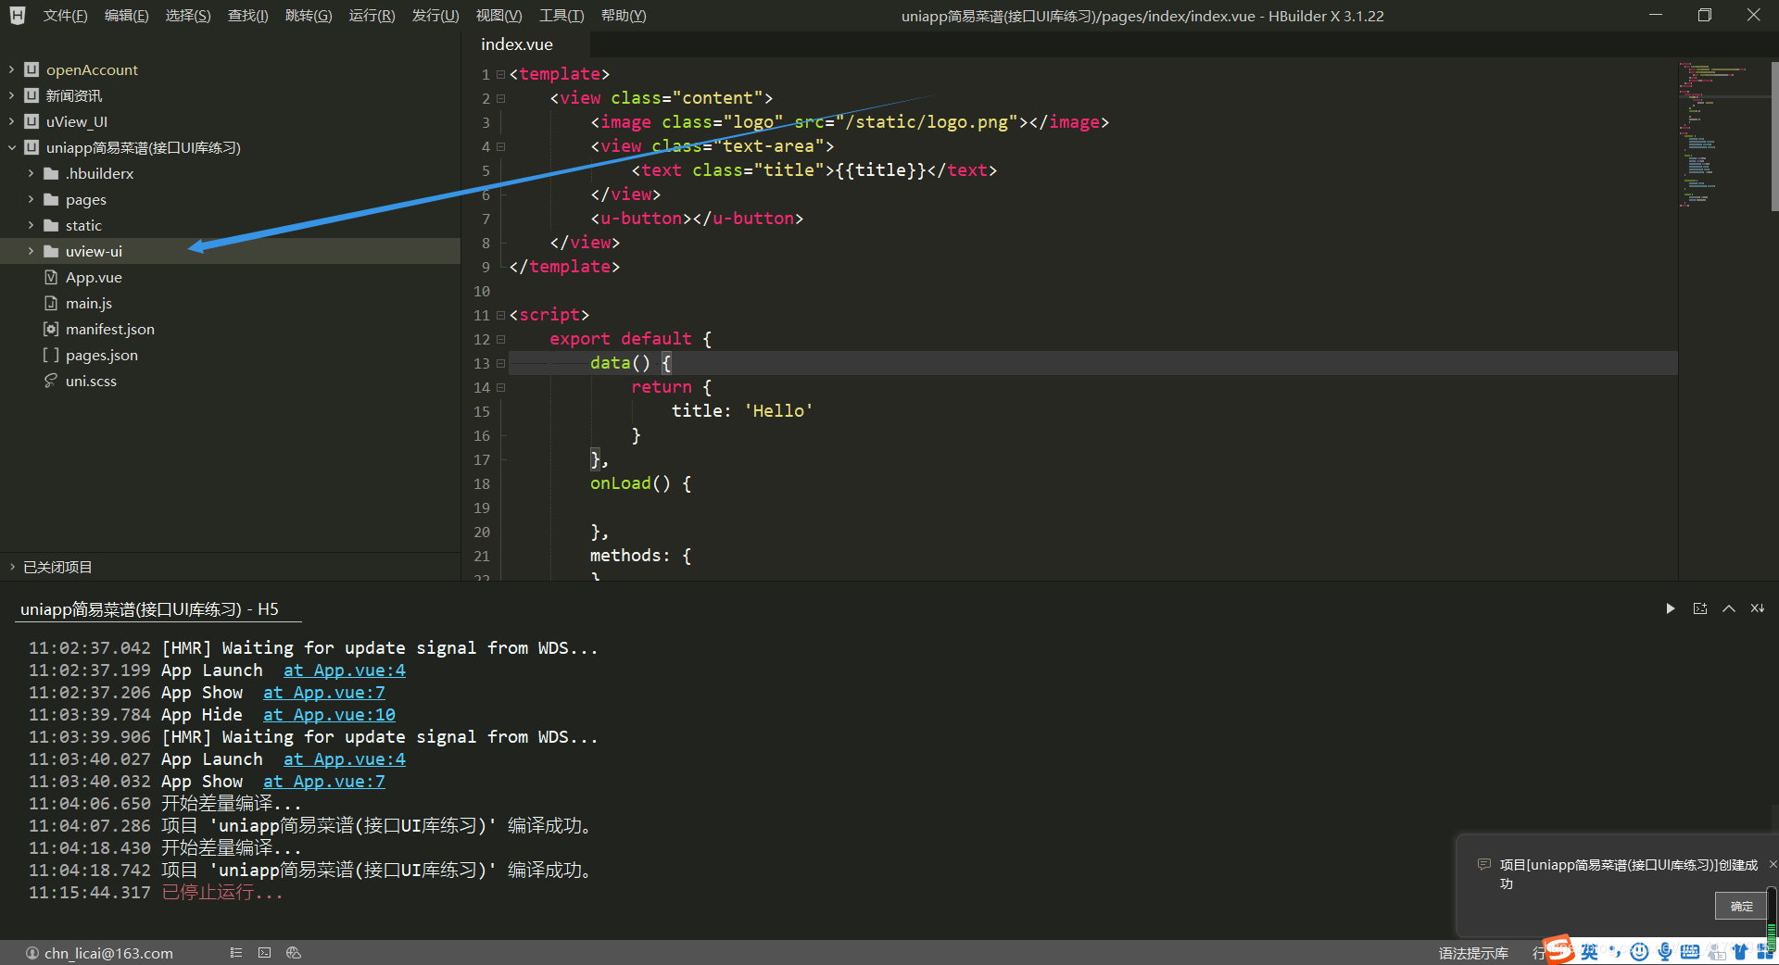Open manifest.json from the file tree
1779x965 pixels.
[x=110, y=329]
